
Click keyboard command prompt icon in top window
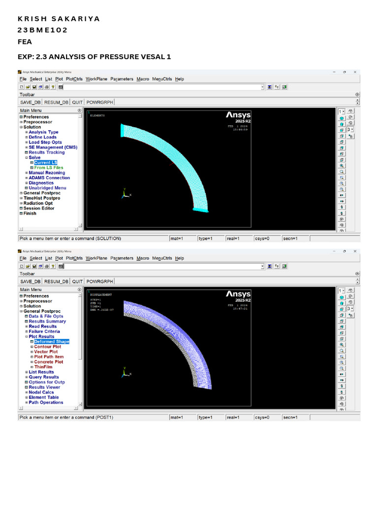[x=61, y=87]
